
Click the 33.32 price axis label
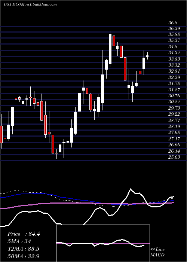[174, 65]
